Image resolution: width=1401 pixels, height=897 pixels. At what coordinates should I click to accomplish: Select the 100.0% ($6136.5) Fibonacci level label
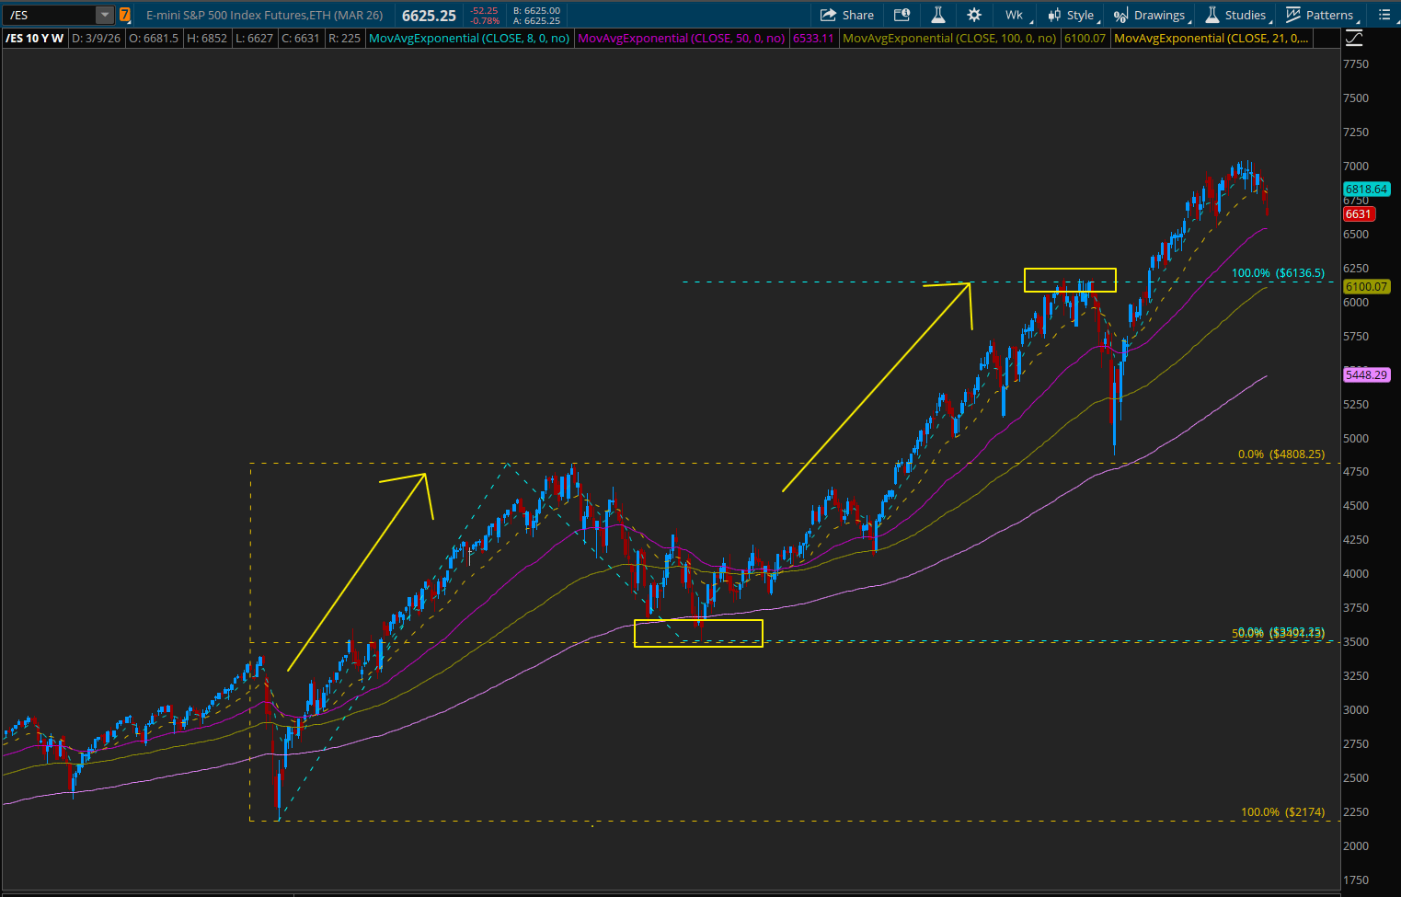pyautogui.click(x=1278, y=273)
